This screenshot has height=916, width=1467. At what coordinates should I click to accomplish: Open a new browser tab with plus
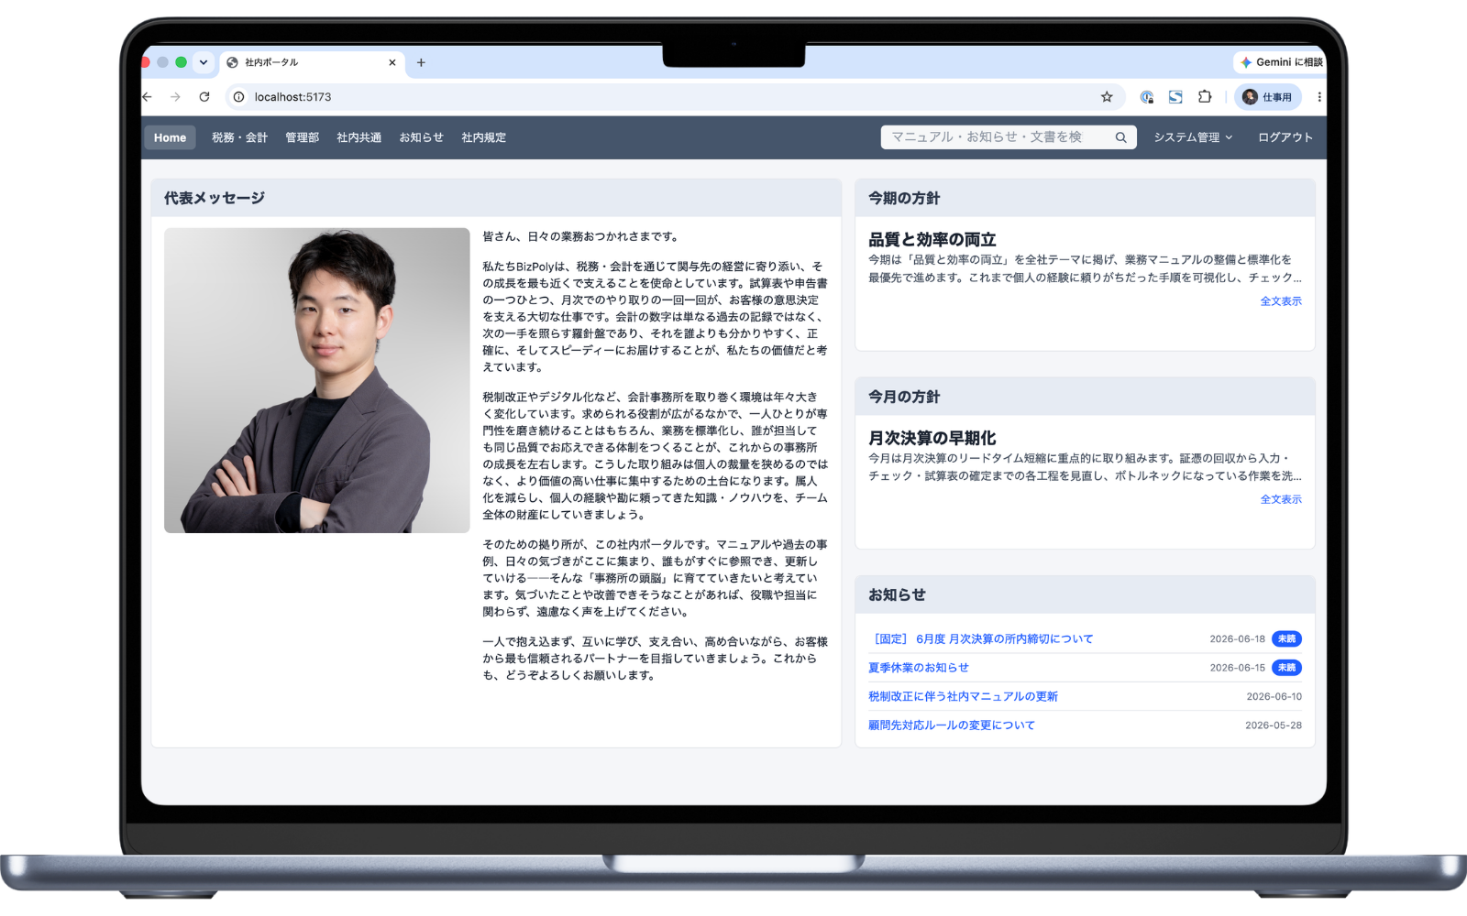pyautogui.click(x=421, y=62)
